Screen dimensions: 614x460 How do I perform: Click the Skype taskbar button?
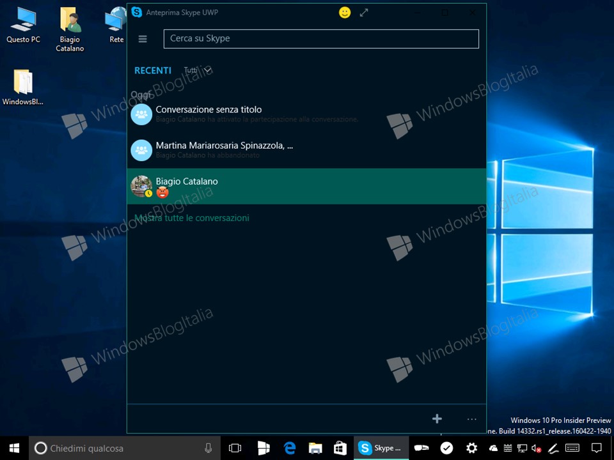(381, 448)
